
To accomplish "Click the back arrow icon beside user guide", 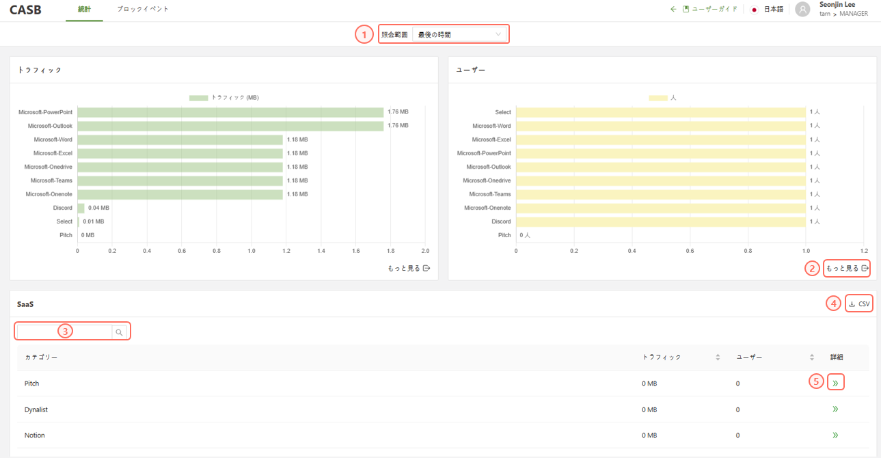I will point(673,9).
